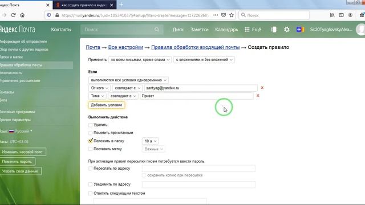Remove the santyag@yandex.ru condition with red X
Image resolution: width=365 pixels, height=205 pixels.
pos(262,88)
